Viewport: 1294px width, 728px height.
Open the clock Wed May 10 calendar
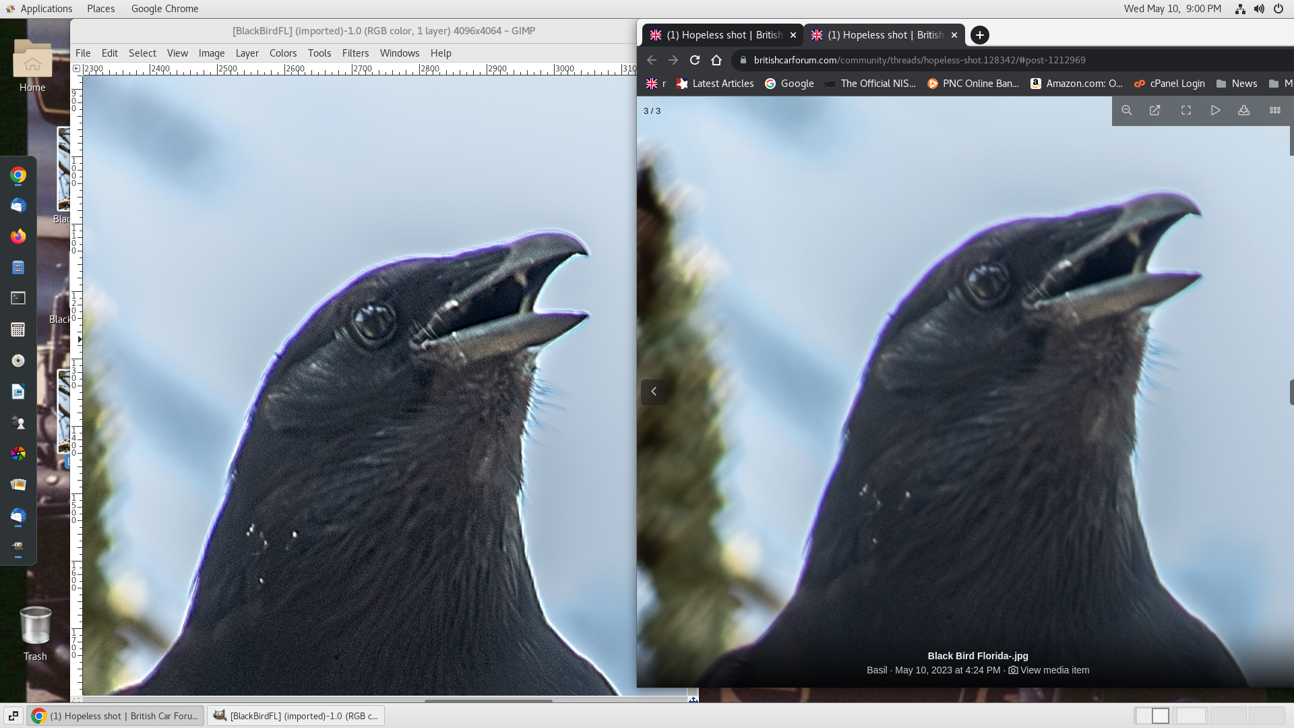[1173, 9]
